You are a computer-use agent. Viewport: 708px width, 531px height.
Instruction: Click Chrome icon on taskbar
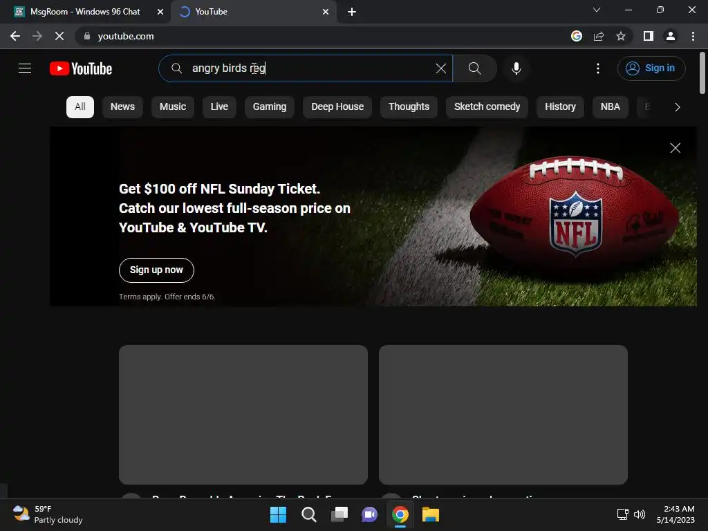400,514
